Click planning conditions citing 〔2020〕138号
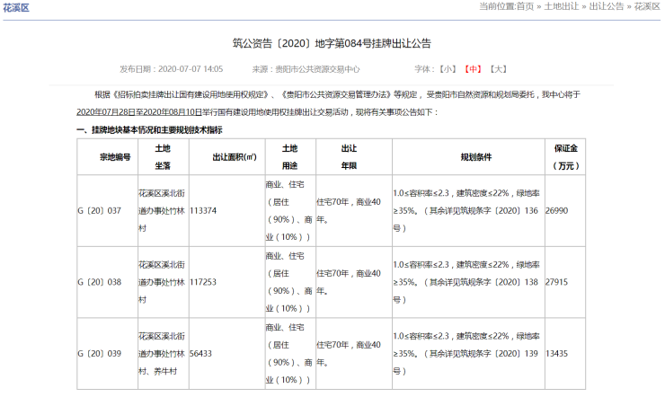665x406 pixels. pyautogui.click(x=466, y=282)
